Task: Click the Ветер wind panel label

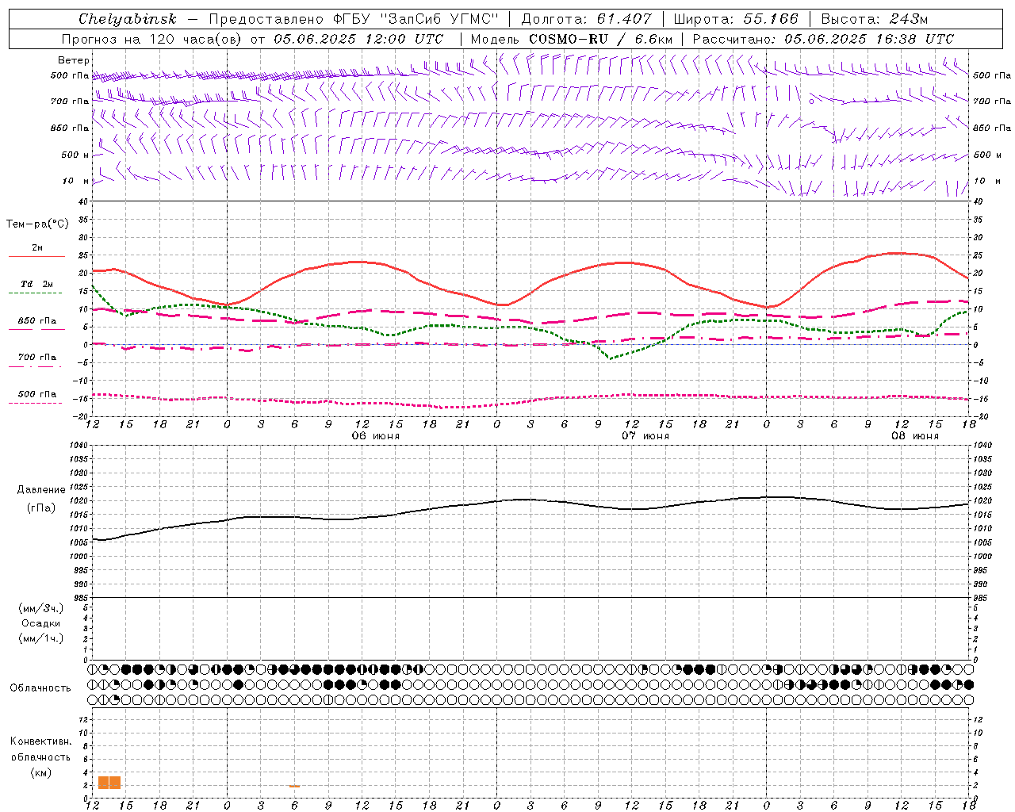Action: point(74,60)
